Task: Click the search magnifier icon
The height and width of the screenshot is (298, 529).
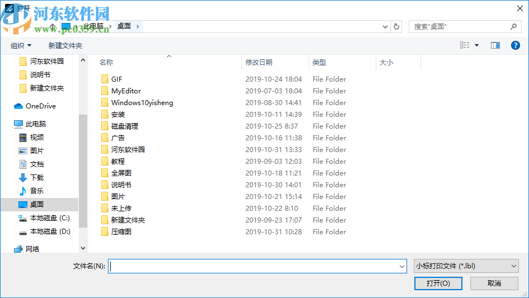Action: [x=513, y=26]
